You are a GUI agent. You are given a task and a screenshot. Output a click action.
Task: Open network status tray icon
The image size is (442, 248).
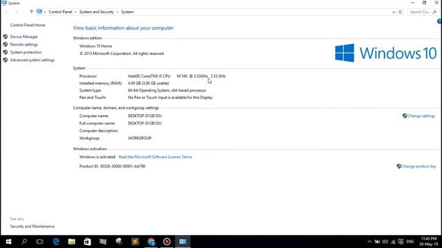393,242
